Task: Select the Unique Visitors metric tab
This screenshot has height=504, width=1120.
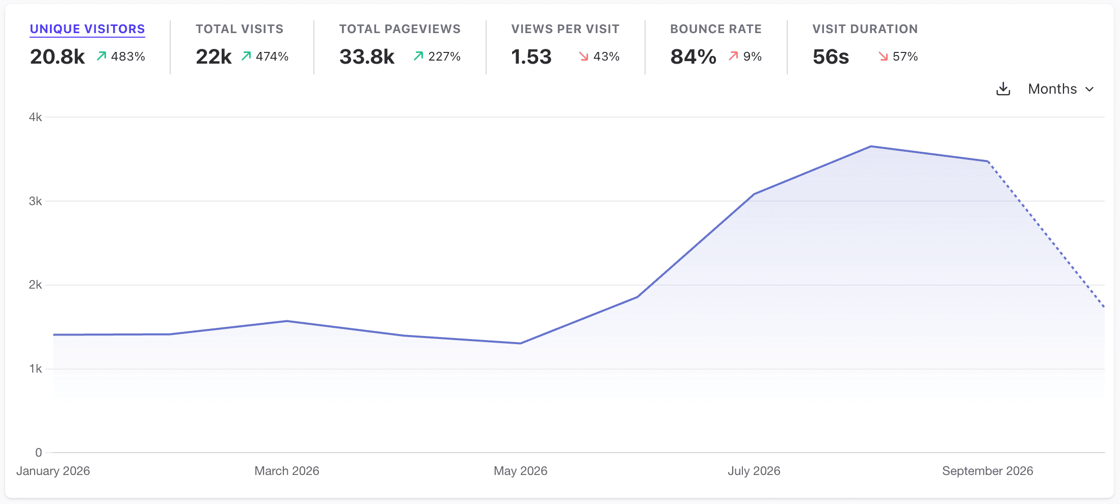Action: (x=87, y=29)
